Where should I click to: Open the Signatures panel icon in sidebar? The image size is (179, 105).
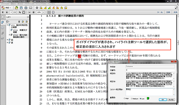tap(2, 39)
